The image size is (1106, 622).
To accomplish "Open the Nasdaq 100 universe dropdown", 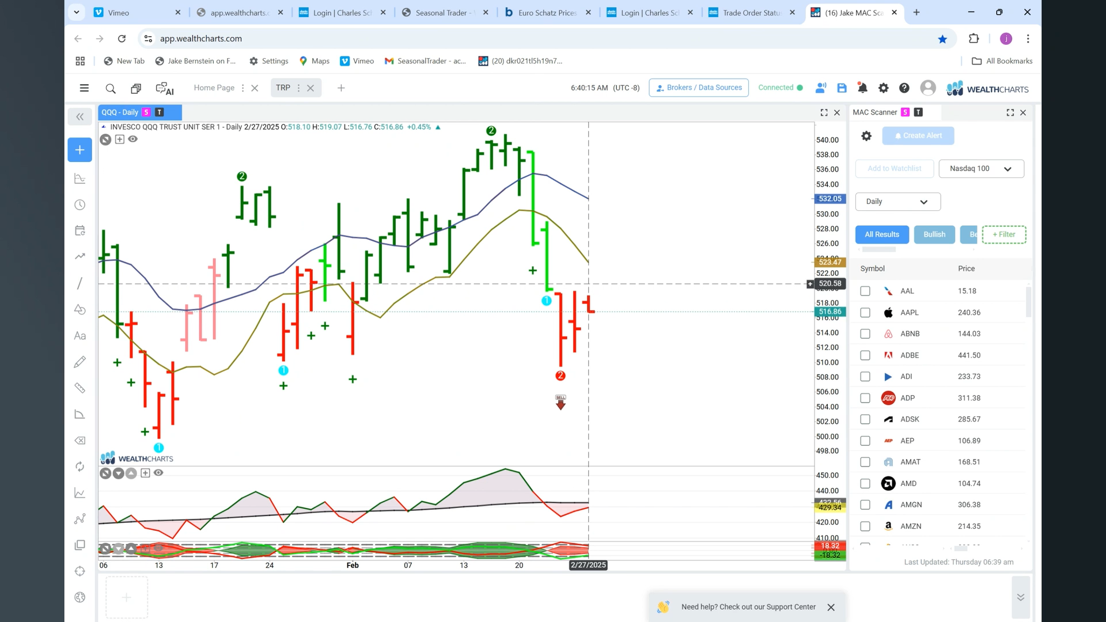I will [981, 169].
